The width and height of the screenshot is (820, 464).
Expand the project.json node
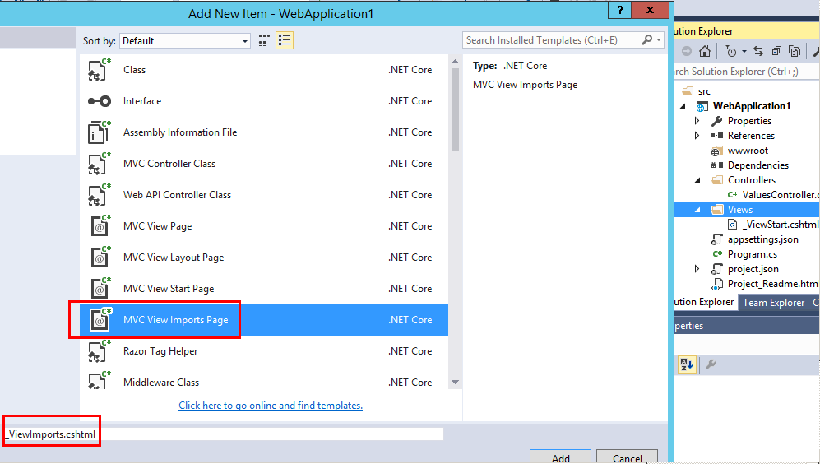click(x=697, y=269)
